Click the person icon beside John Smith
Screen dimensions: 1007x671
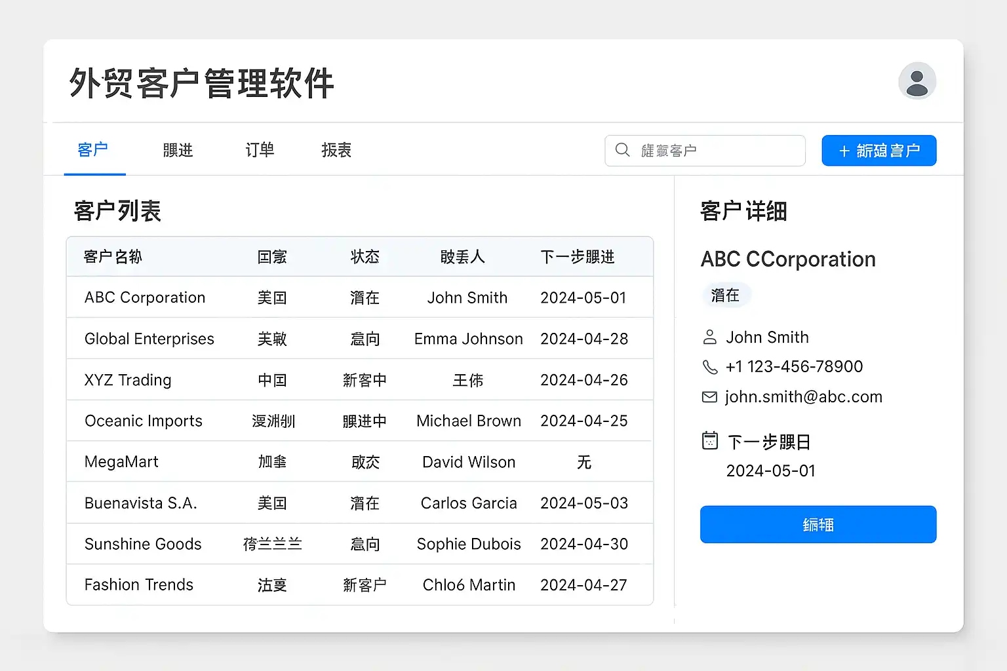709,337
